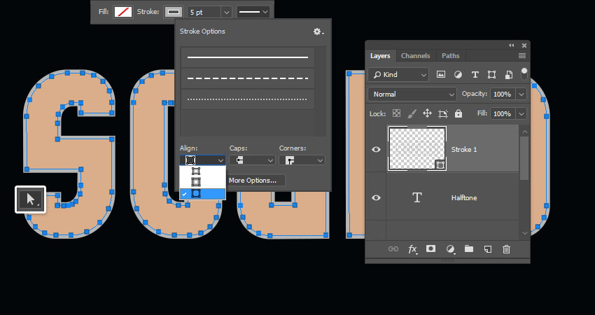Toggle lock image pixels

tap(412, 113)
